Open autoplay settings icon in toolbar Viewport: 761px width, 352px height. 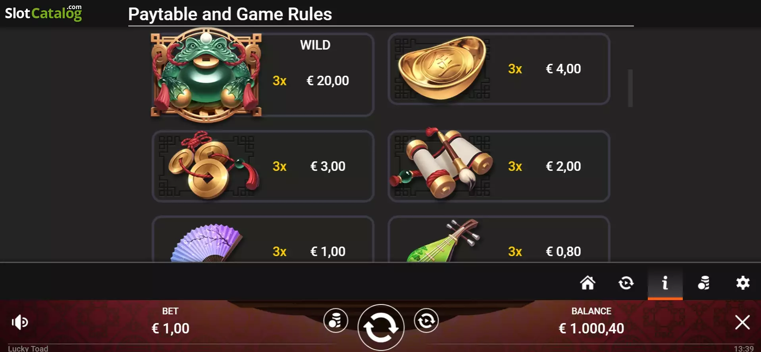coord(626,283)
